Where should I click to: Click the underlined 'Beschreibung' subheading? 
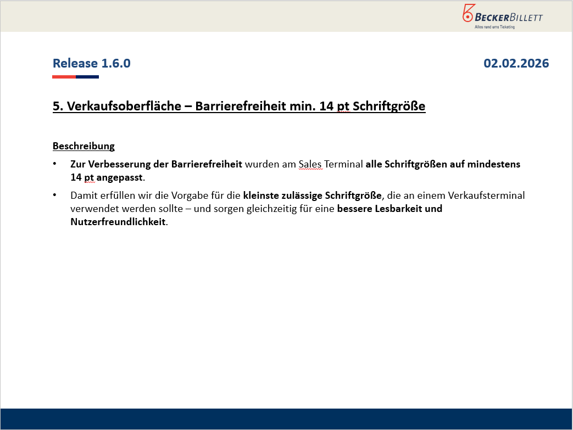click(84, 146)
